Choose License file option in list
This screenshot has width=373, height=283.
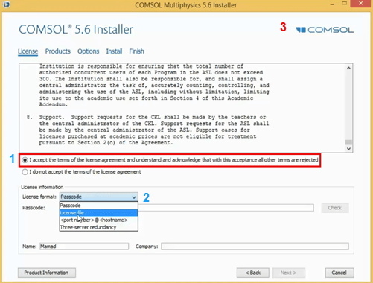point(98,213)
